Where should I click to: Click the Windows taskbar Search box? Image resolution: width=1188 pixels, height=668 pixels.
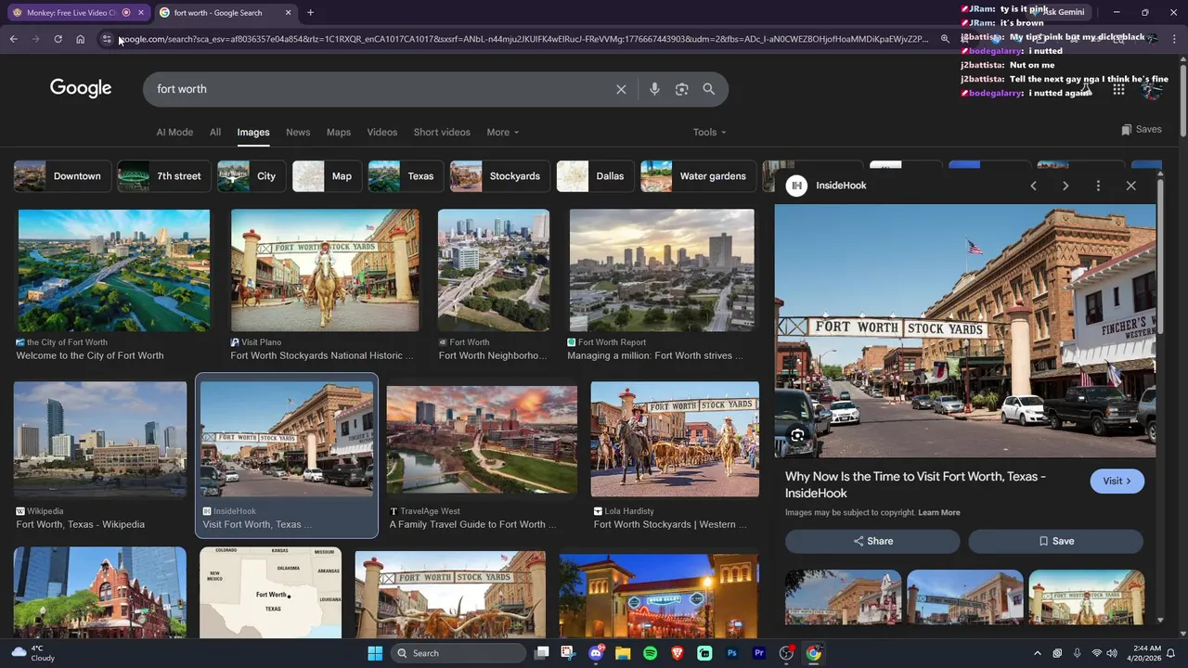[457, 653]
